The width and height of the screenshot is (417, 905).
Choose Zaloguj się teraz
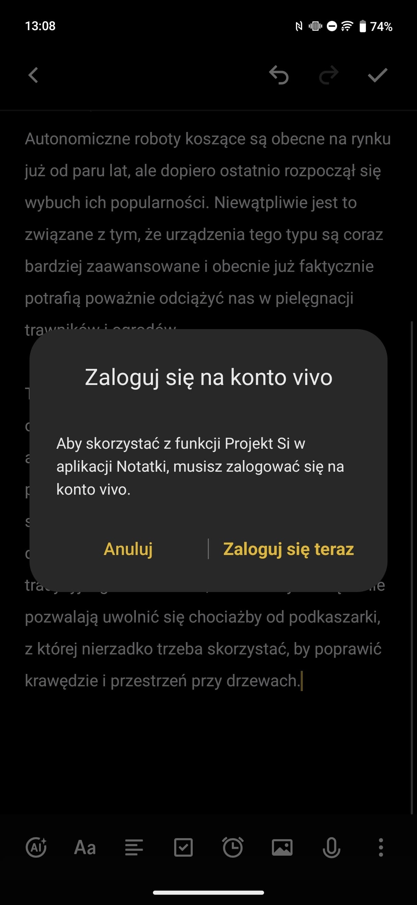click(x=288, y=549)
